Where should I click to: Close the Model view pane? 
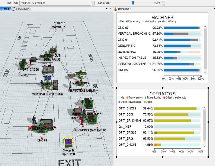[x=110, y=9]
